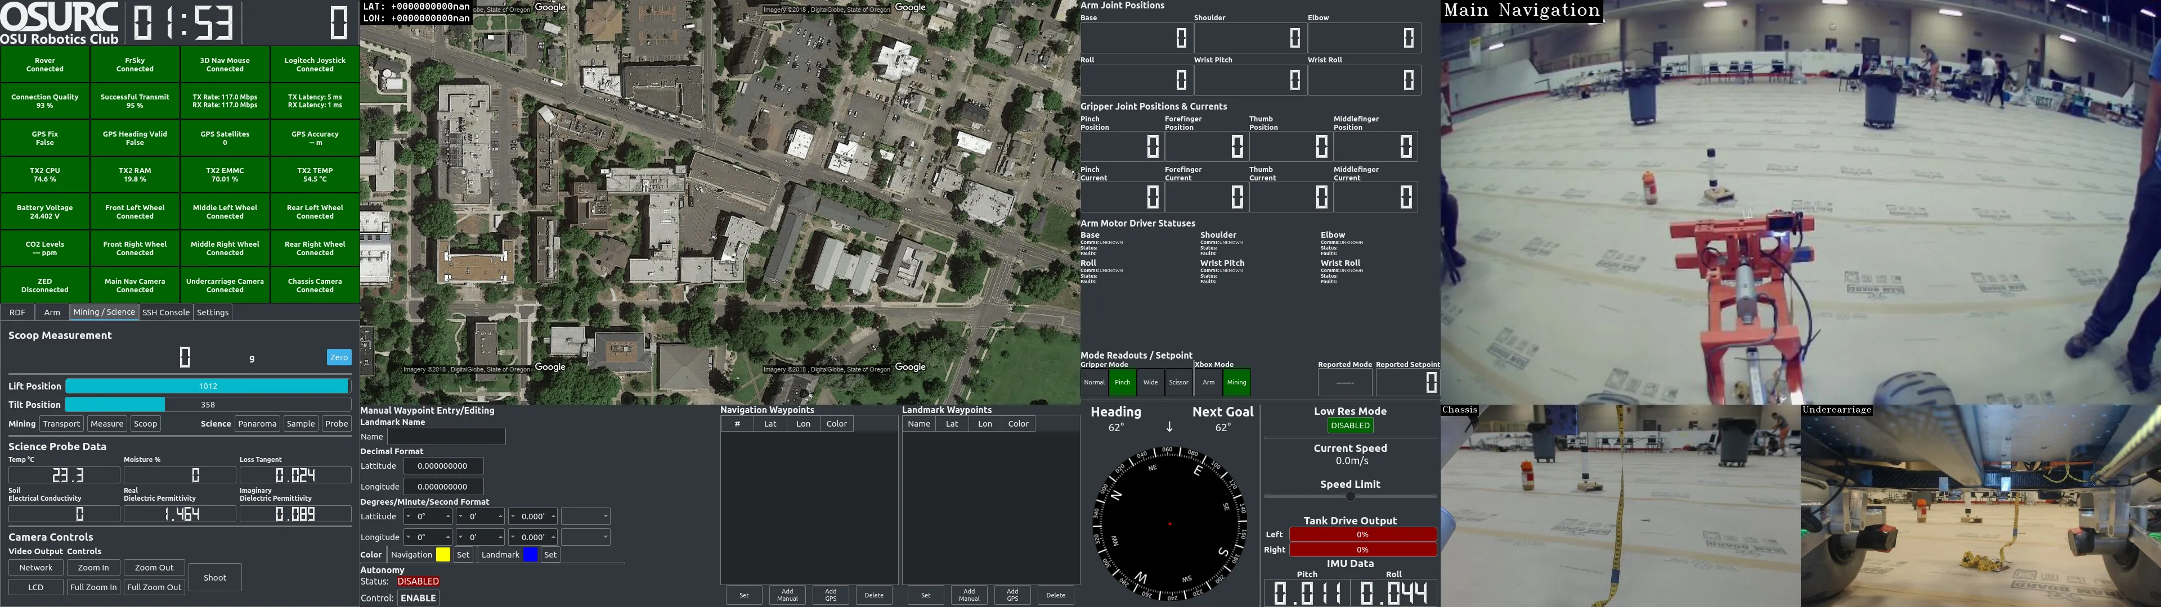
Task: Open the Longitude hemisphere combo box
Action: (585, 537)
